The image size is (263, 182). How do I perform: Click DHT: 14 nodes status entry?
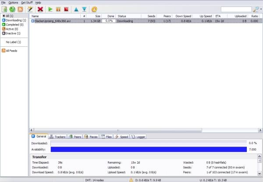(x=94, y=180)
